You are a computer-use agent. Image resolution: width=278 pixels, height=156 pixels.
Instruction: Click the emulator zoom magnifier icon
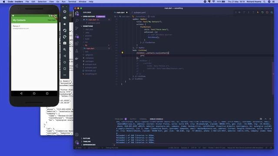click(65, 49)
